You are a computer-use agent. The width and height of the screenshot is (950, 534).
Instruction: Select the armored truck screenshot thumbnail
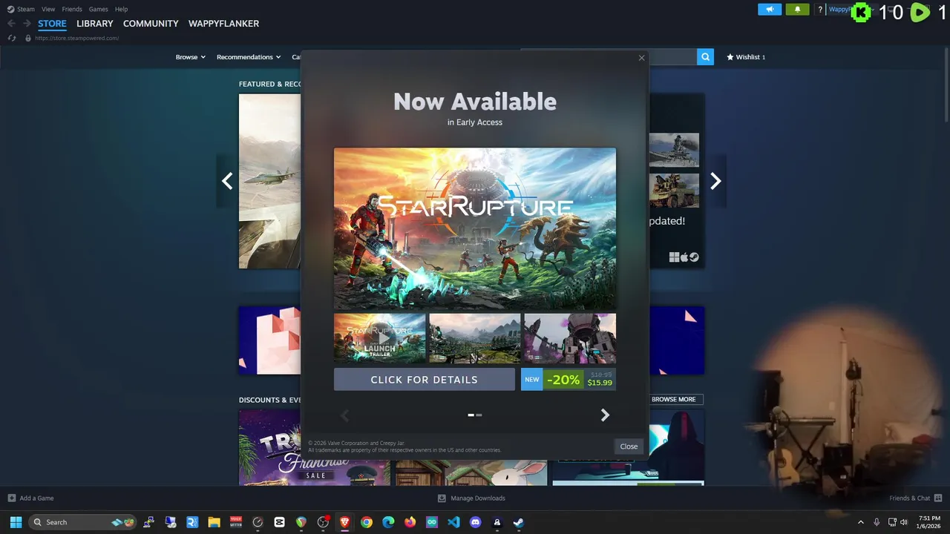coord(674,191)
